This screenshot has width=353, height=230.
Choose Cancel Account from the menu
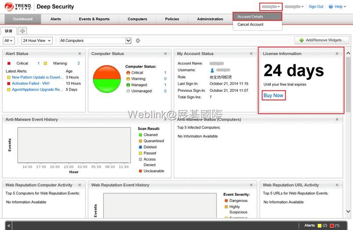coord(257,24)
